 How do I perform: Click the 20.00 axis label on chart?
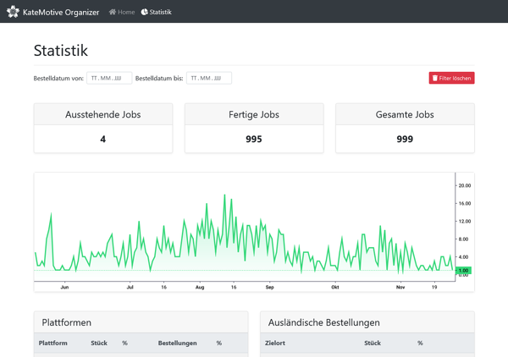[465, 185]
